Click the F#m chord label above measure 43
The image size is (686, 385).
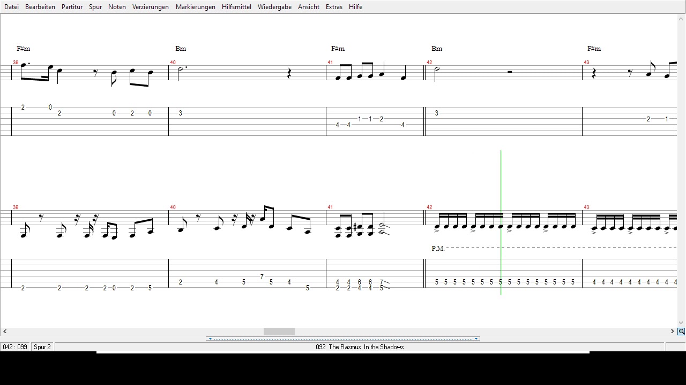pyautogui.click(x=594, y=49)
